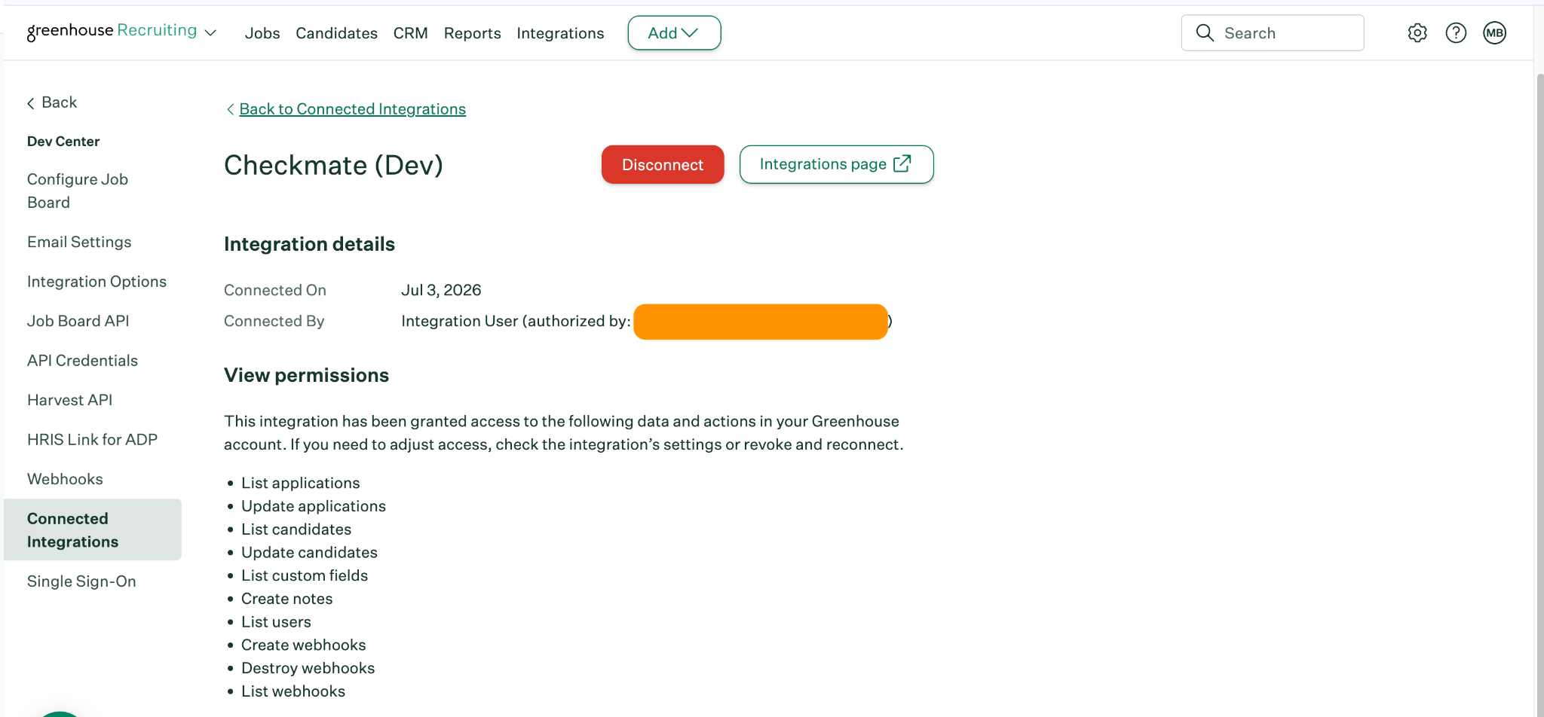
Task: Click the 'Destroy webhooks' permission
Action: (308, 668)
